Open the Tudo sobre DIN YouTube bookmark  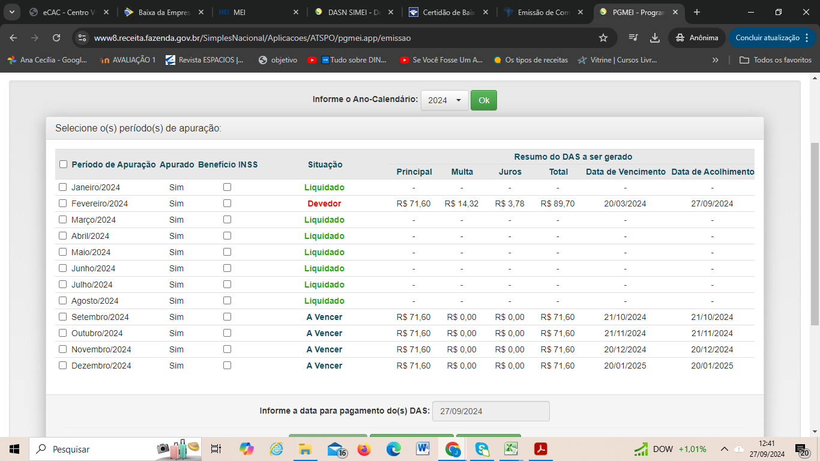point(347,60)
